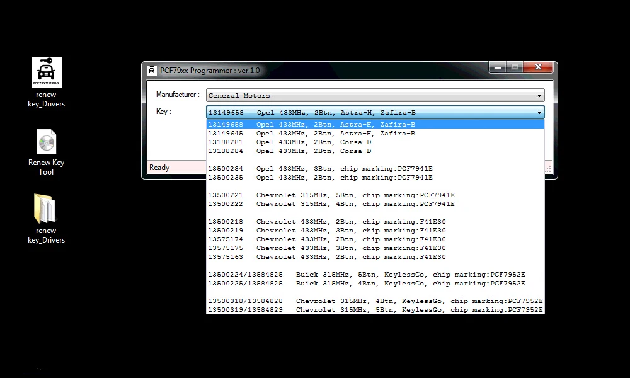The image size is (630, 378).
Task: Select key 13500222 Chevrolet 315MHz 4Btn
Action: point(375,204)
